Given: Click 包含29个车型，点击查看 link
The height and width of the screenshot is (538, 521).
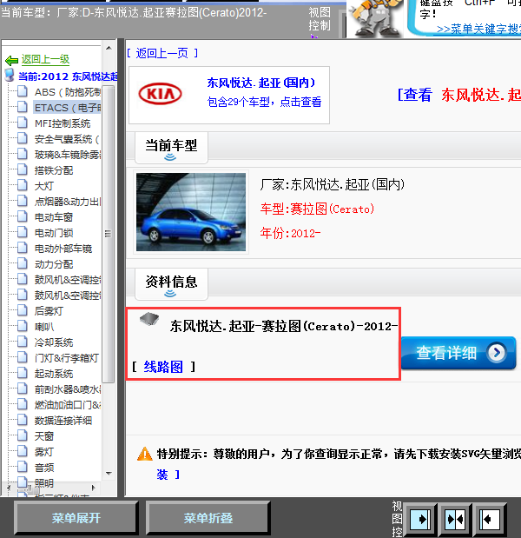Looking at the screenshot, I should (x=264, y=102).
